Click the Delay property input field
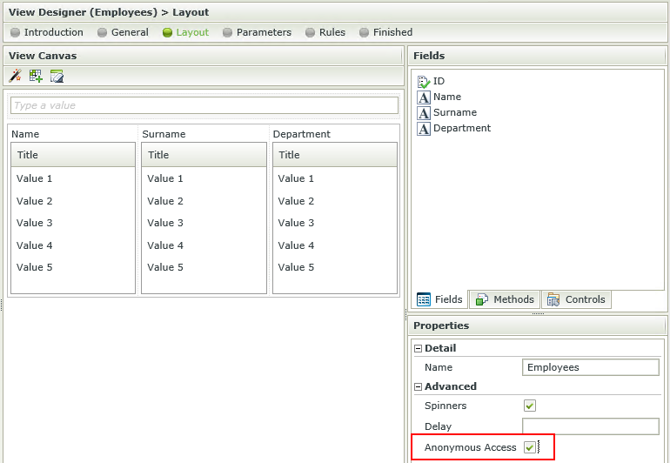 [x=591, y=426]
